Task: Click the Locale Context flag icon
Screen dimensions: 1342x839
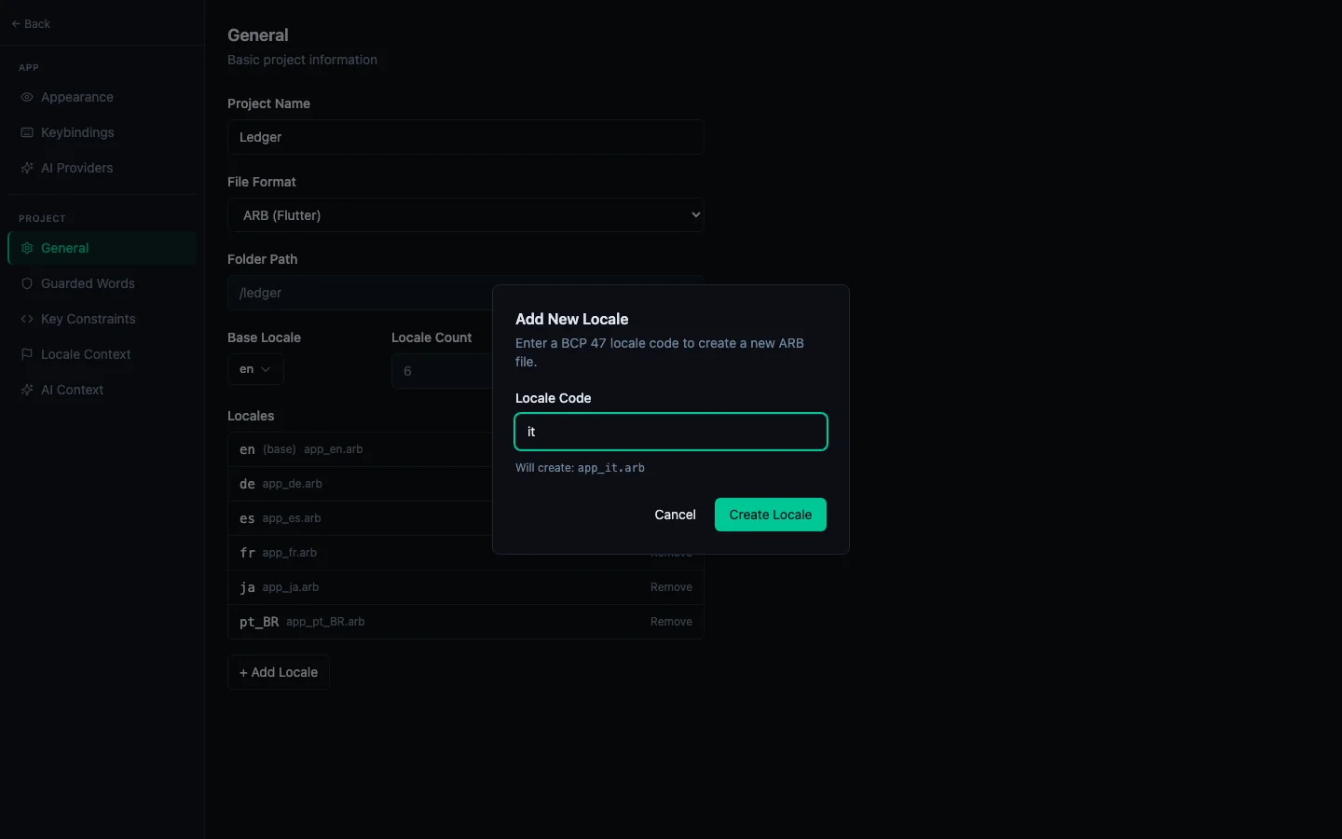Action: (27, 354)
